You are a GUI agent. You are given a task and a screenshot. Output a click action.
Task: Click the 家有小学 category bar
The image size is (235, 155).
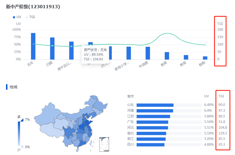[129, 53]
